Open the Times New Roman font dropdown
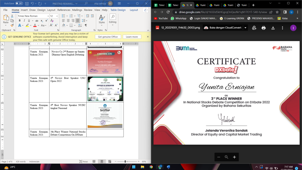 point(48,16)
